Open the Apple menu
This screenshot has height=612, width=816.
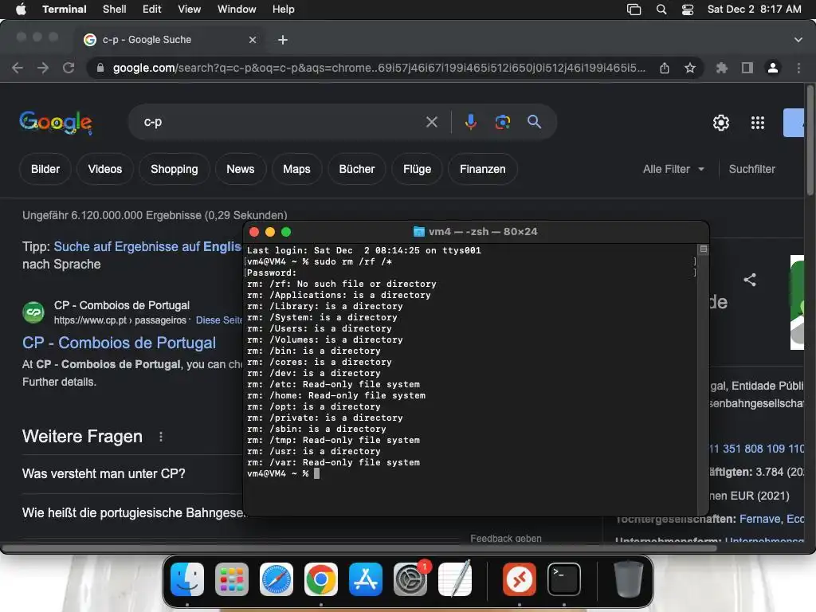pos(21,9)
